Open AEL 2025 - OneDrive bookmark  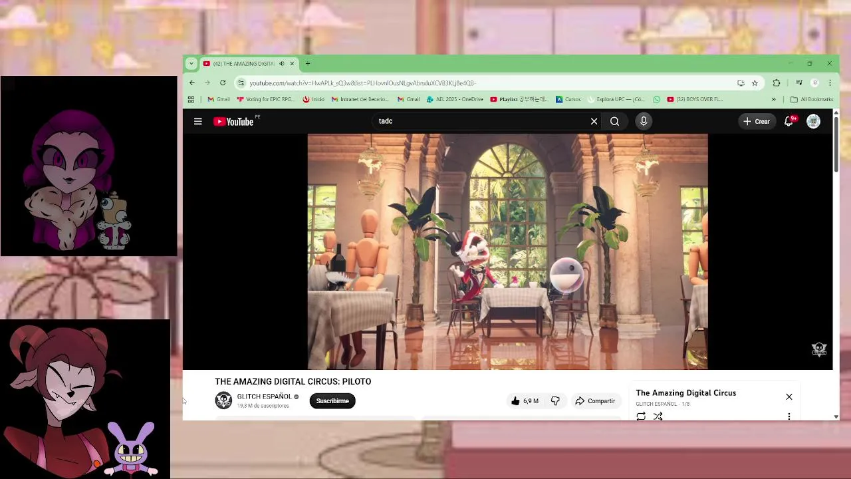455,100
